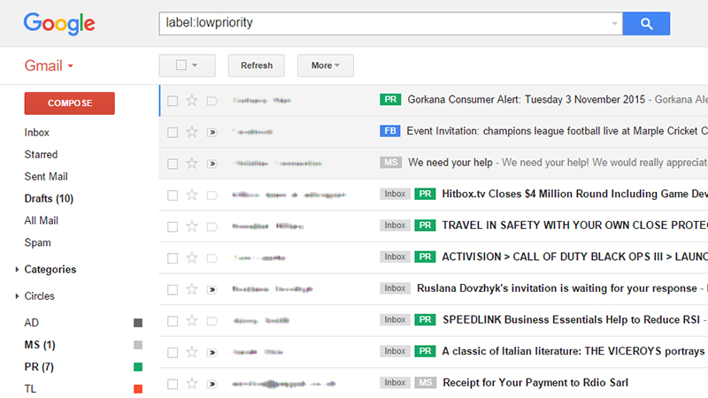Open the TL label

coord(30,388)
